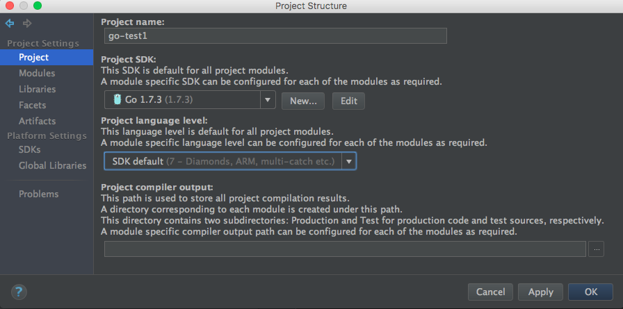Show the Problems section
623x309 pixels.
pyautogui.click(x=38, y=194)
